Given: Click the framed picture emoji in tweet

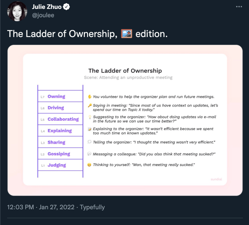Looking at the screenshot, I should [126, 34].
